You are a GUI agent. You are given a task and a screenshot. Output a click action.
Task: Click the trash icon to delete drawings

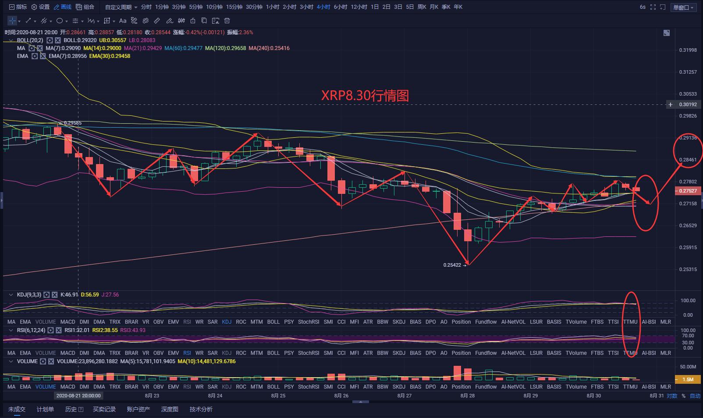[x=227, y=21]
